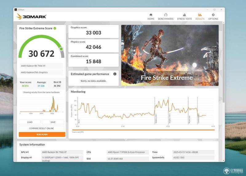The image size is (246, 176).
Task: Click the Combined test marker on chart
Action: (x=197, y=111)
